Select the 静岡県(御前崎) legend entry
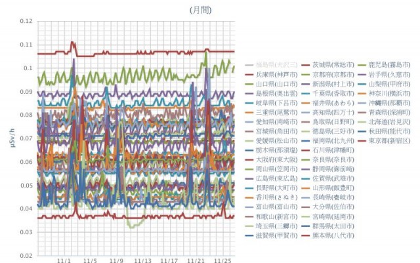420x263 pixels. (x=328, y=169)
